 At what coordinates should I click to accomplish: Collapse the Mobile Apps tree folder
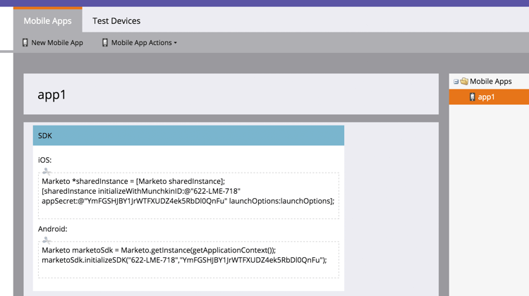456,82
